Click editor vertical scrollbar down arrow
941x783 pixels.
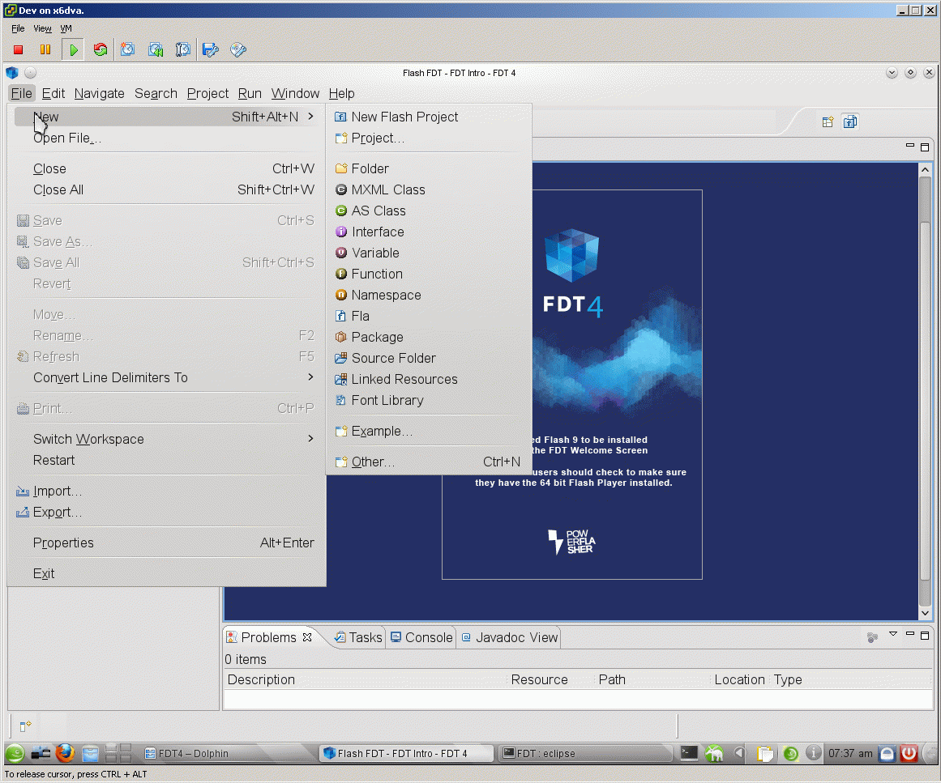pos(925,613)
